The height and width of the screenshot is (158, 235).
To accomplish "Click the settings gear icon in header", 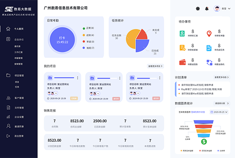I will coord(198,9).
